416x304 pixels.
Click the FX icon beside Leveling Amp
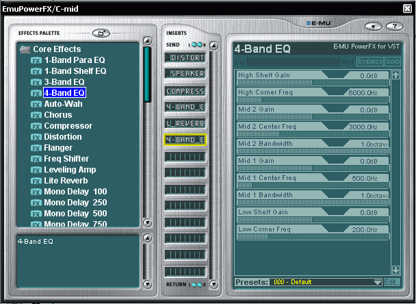(x=36, y=170)
